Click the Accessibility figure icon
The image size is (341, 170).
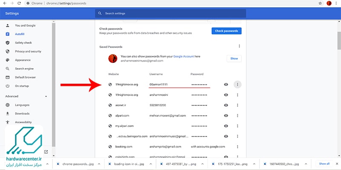[8, 122]
